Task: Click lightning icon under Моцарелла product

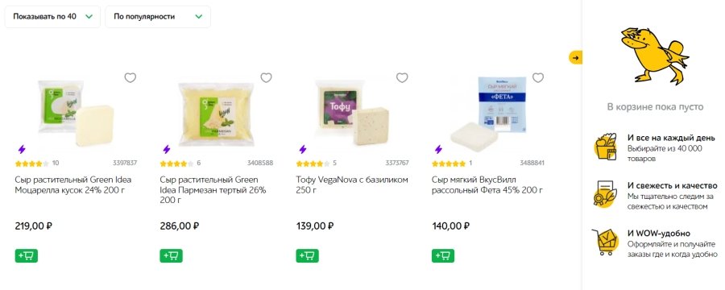Action: 21,149
